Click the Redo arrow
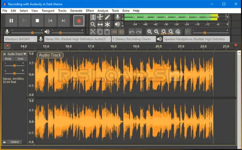Image resolution: width=242 pixels, height=150 pixels. (139, 32)
